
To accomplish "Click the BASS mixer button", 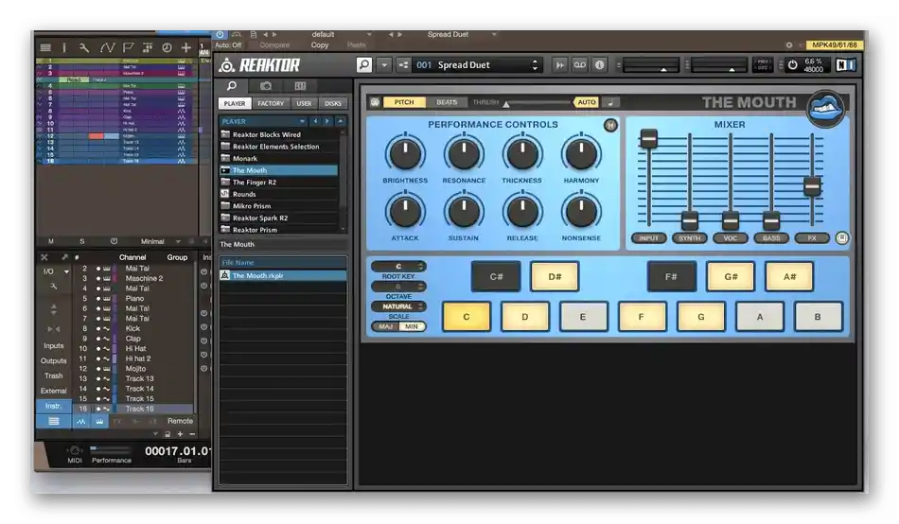I will coord(771,238).
